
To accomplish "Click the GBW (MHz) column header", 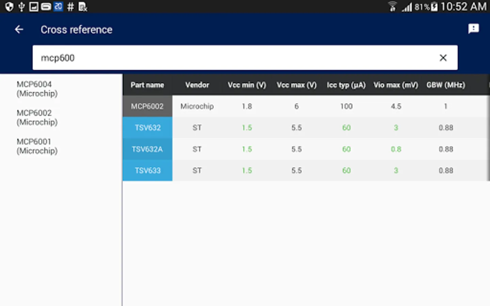I will [446, 85].
